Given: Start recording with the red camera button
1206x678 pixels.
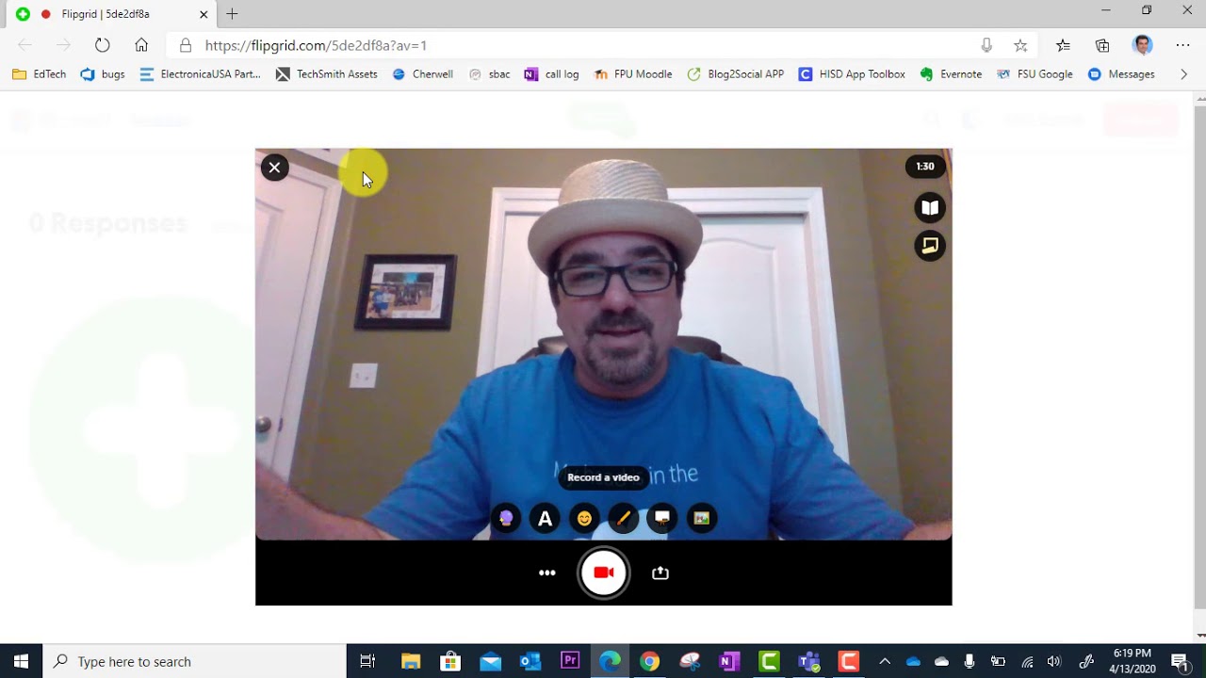Looking at the screenshot, I should point(603,573).
